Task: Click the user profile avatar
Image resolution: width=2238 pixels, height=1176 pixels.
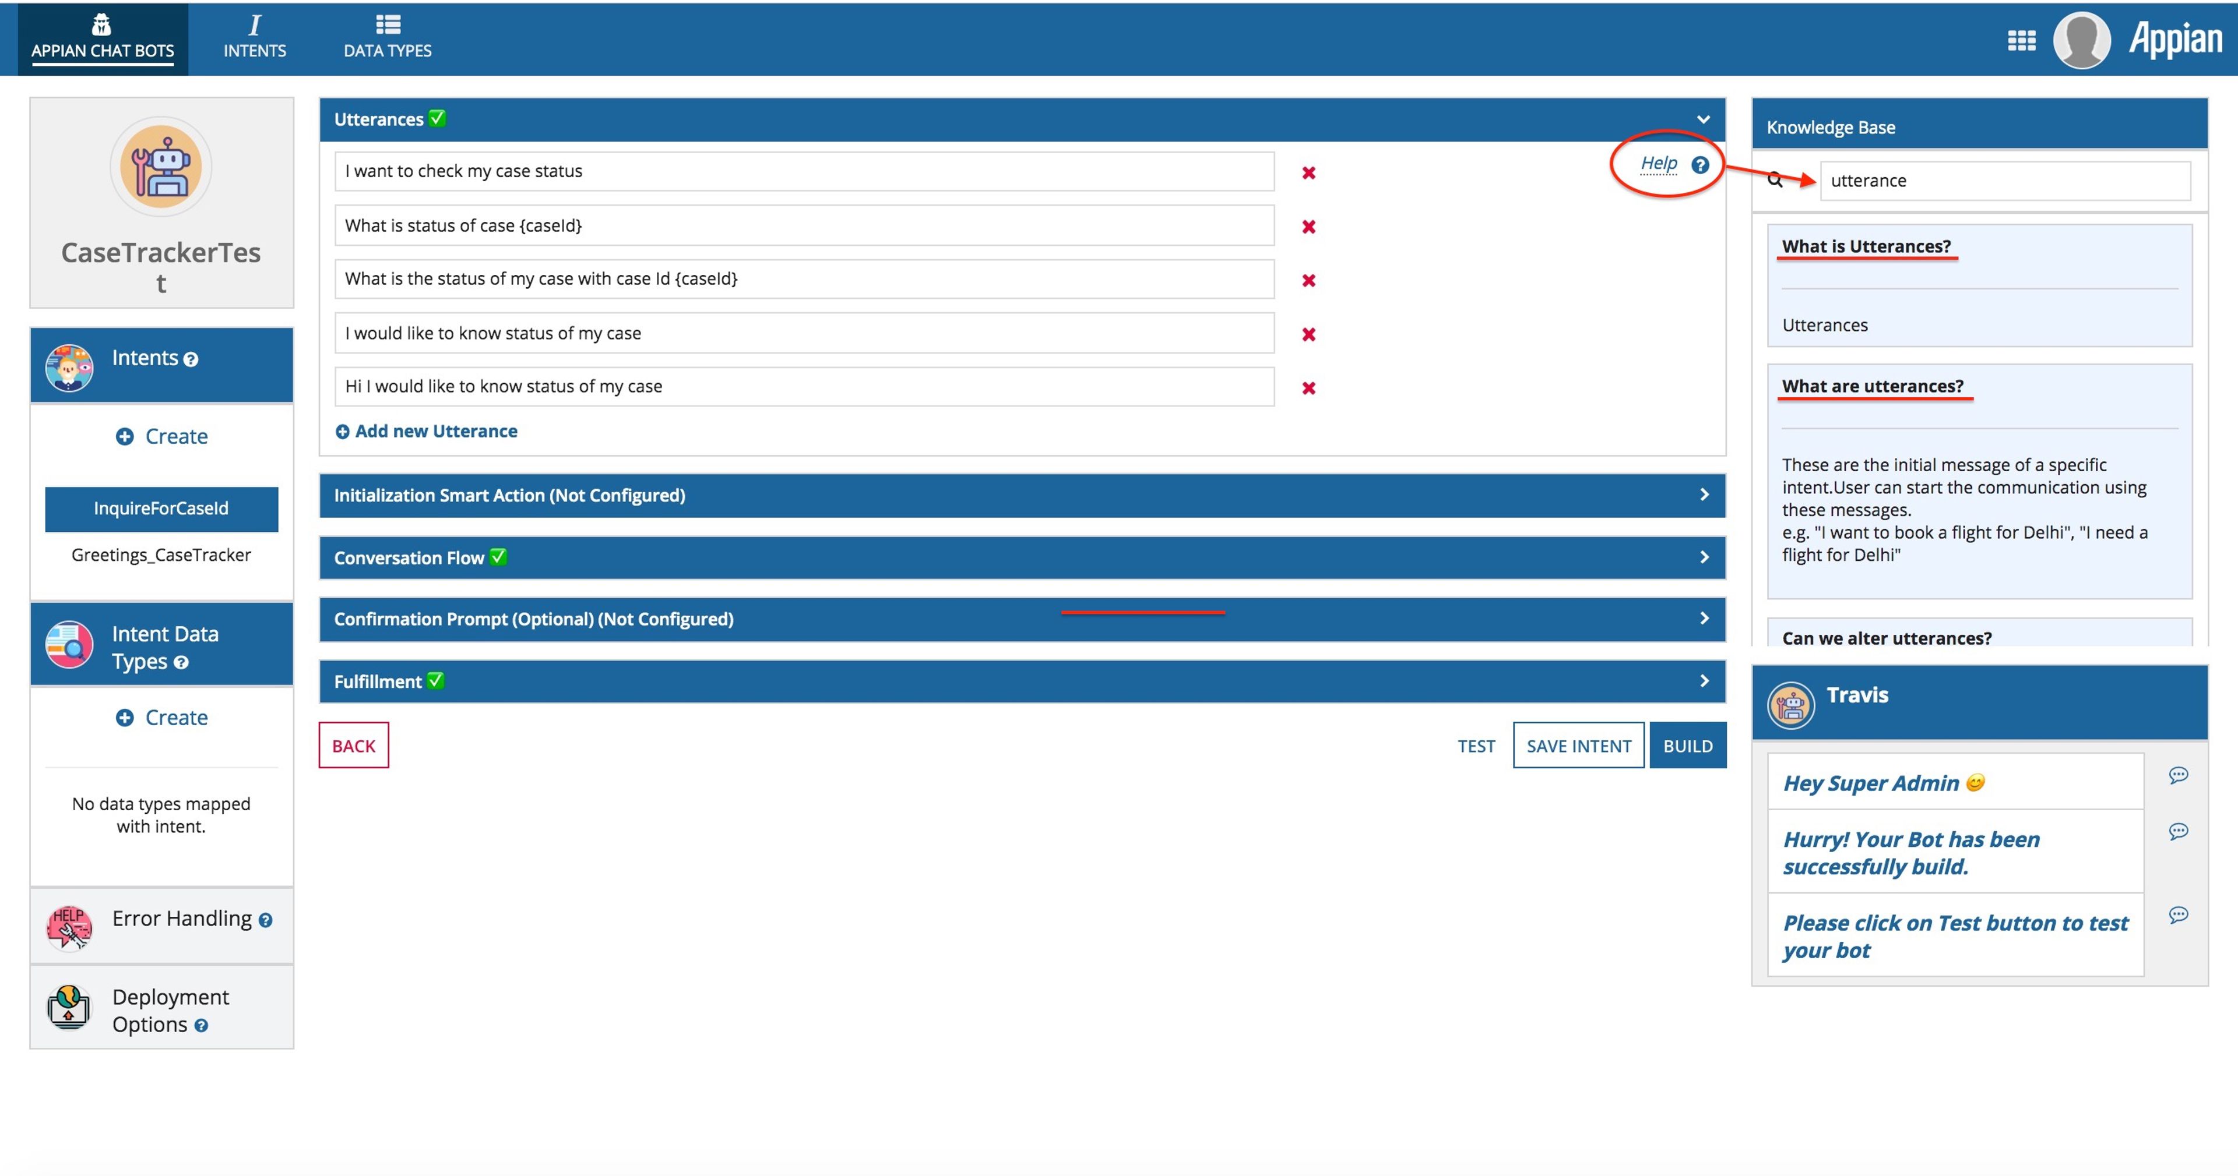Action: pyautogui.click(x=2082, y=40)
